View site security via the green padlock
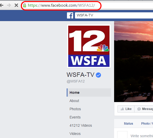 pyautogui.click(x=24, y=5)
